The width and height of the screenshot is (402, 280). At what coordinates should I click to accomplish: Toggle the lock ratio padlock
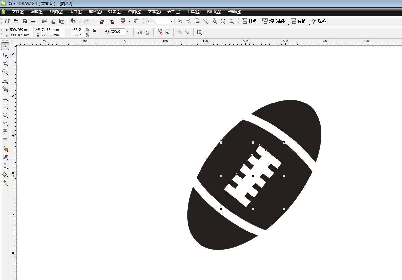(x=94, y=30)
